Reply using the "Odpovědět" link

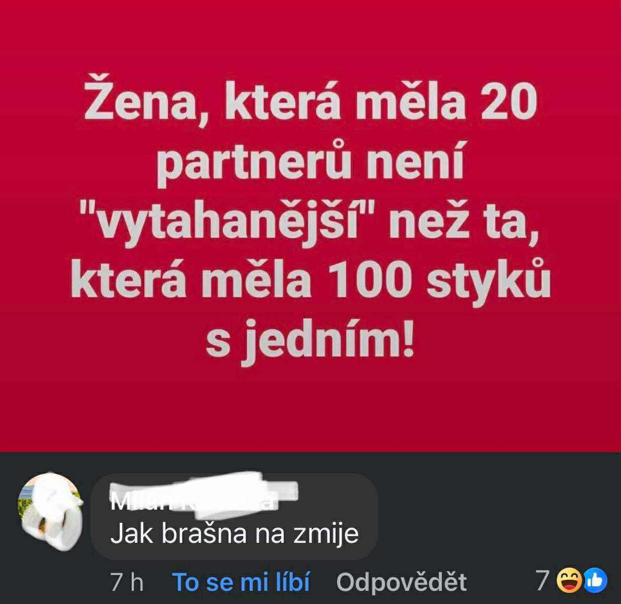tap(401, 582)
